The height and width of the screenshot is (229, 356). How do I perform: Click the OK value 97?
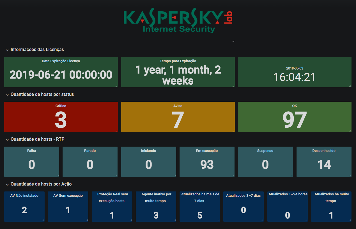[x=295, y=120]
